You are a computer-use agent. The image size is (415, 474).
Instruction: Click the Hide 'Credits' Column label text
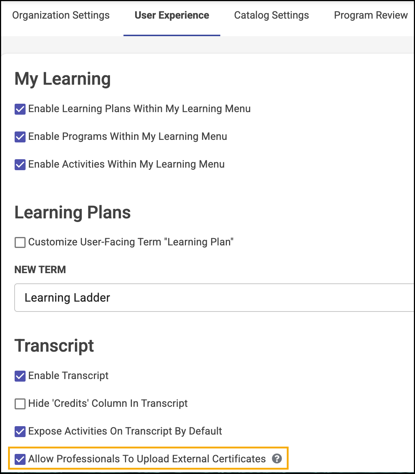tap(108, 404)
